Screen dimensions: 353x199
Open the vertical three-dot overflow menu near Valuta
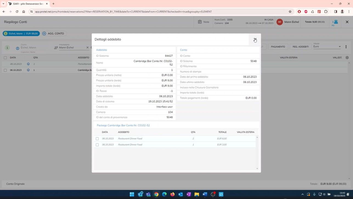tap(346, 47)
